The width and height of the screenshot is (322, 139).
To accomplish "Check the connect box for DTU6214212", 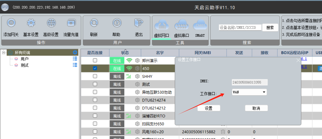I will (x=95, y=108).
